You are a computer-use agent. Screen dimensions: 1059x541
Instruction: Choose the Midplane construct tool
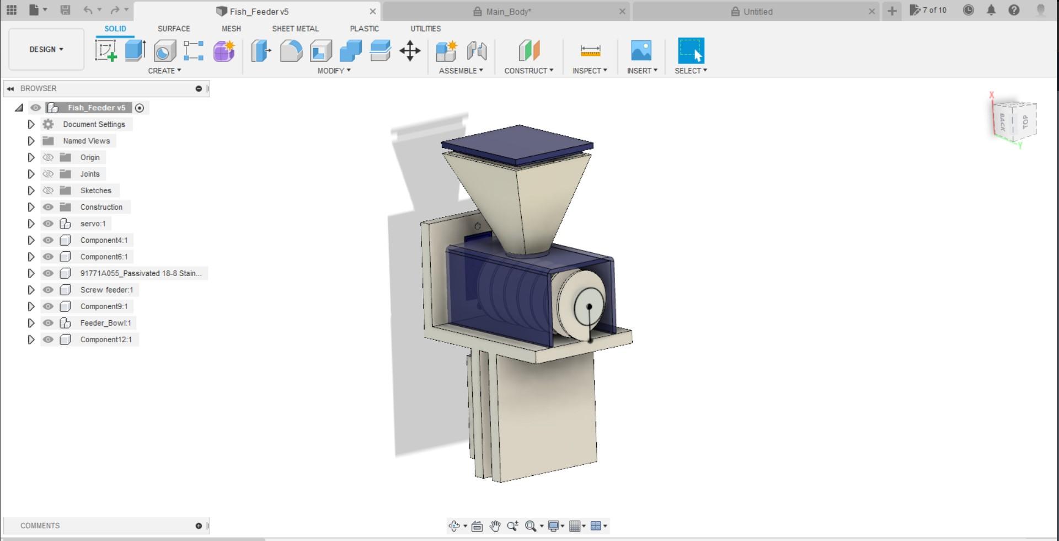tap(529, 51)
